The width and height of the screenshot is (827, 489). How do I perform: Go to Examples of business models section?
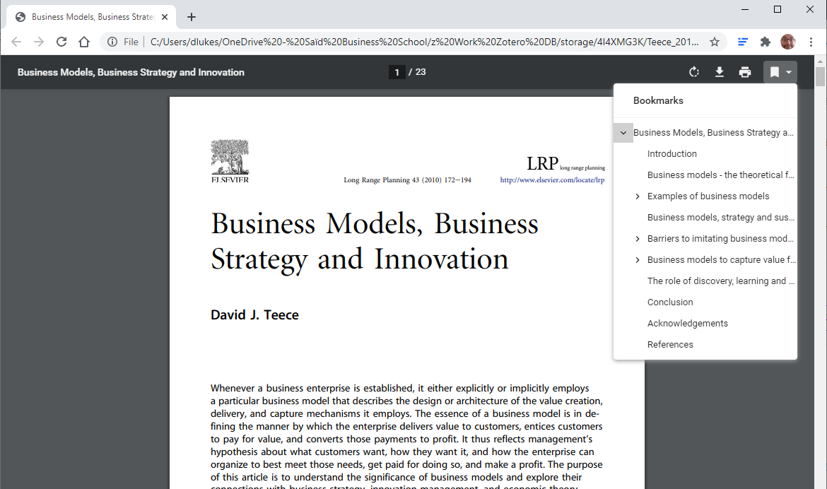point(708,196)
